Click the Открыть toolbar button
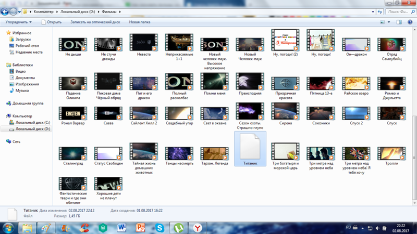The image size is (417, 234). click(51, 22)
